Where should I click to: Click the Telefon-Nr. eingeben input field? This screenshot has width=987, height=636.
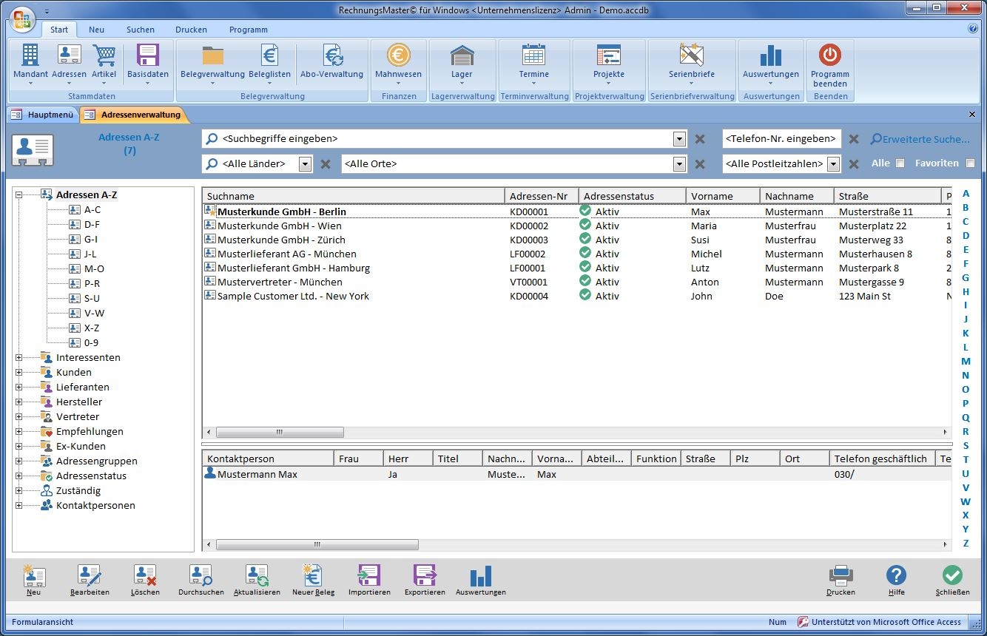click(x=781, y=139)
